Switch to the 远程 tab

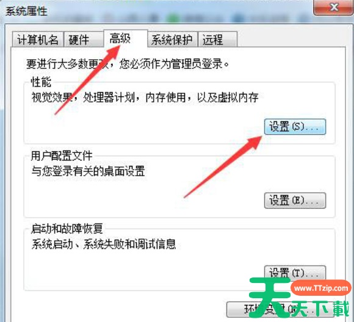pyautogui.click(x=217, y=40)
